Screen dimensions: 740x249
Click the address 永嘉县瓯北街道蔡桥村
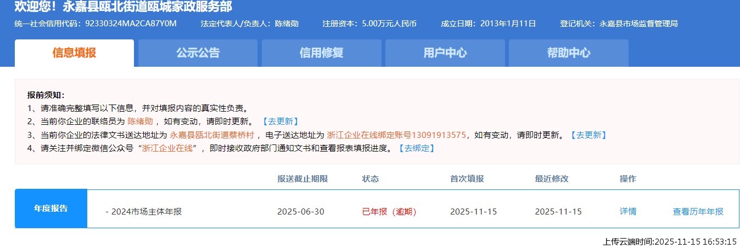pos(211,135)
